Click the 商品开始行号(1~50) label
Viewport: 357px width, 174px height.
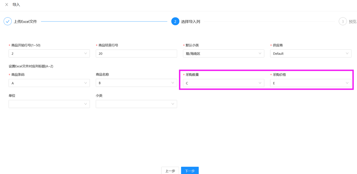(x=26, y=45)
